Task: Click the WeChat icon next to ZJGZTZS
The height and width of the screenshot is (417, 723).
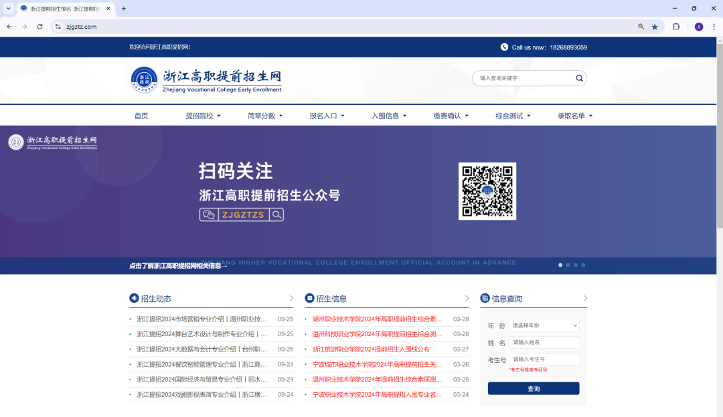Action: pyautogui.click(x=209, y=215)
